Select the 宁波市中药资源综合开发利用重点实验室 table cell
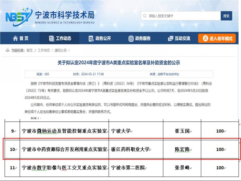Image resolution: width=241 pixels, height=181 pixels. [64, 149]
